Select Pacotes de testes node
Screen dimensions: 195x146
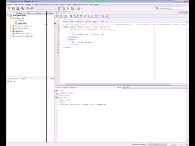pyautogui.click(x=22, y=28)
